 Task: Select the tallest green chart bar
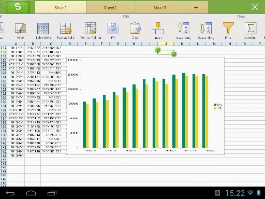[184, 110]
